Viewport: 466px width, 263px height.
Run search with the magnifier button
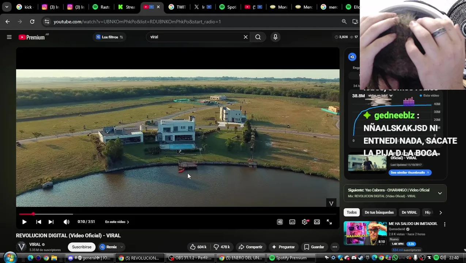[258, 37]
